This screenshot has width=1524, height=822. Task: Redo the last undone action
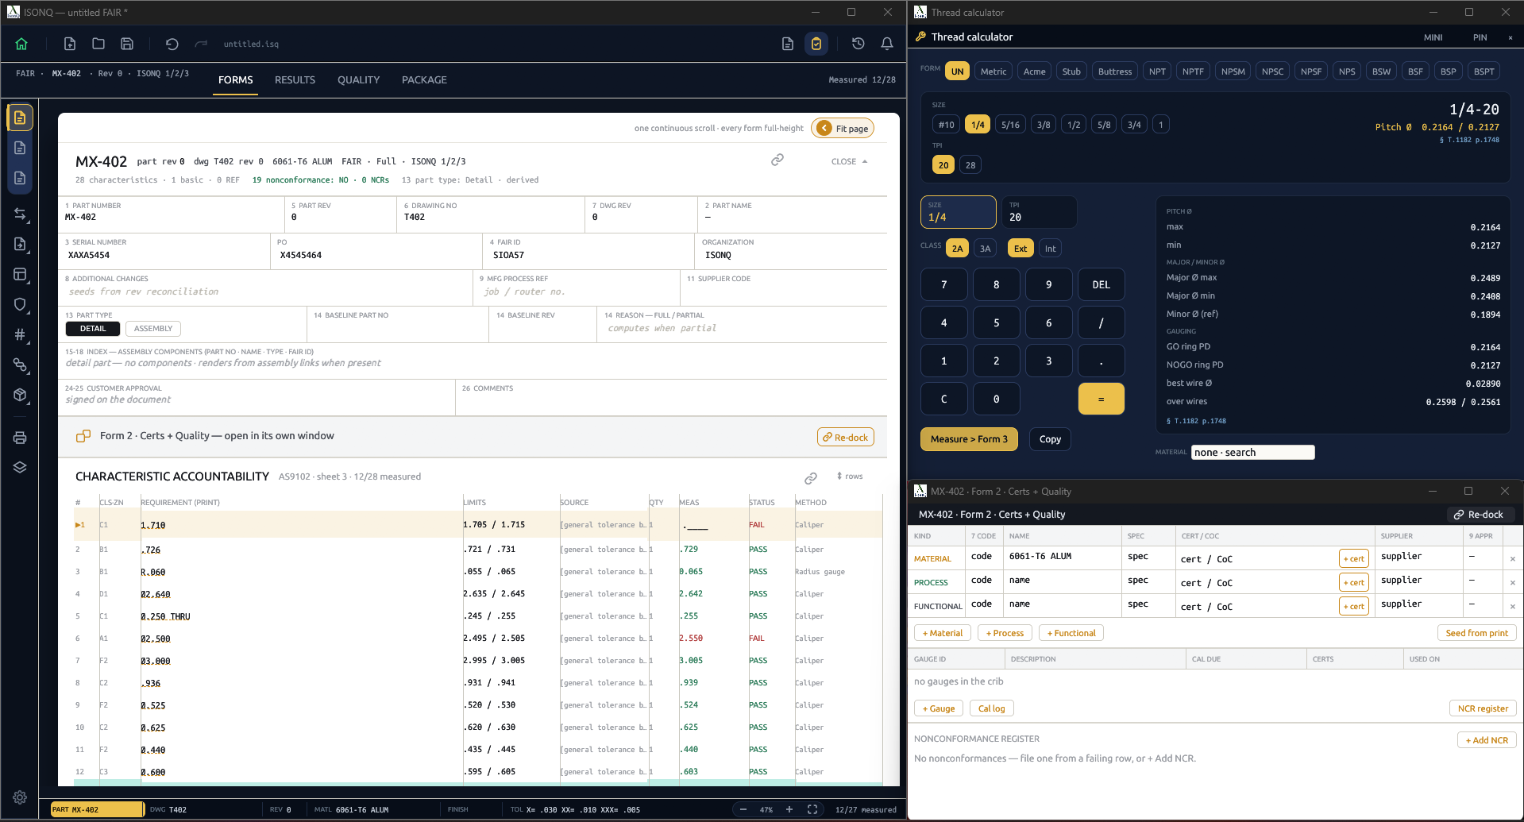tap(201, 44)
